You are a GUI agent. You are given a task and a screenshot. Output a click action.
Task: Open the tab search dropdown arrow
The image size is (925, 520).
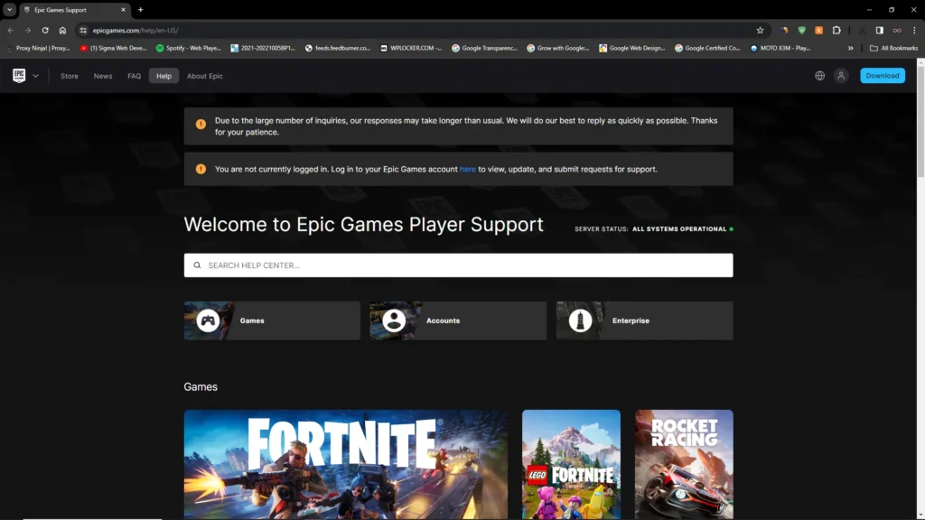(9, 9)
